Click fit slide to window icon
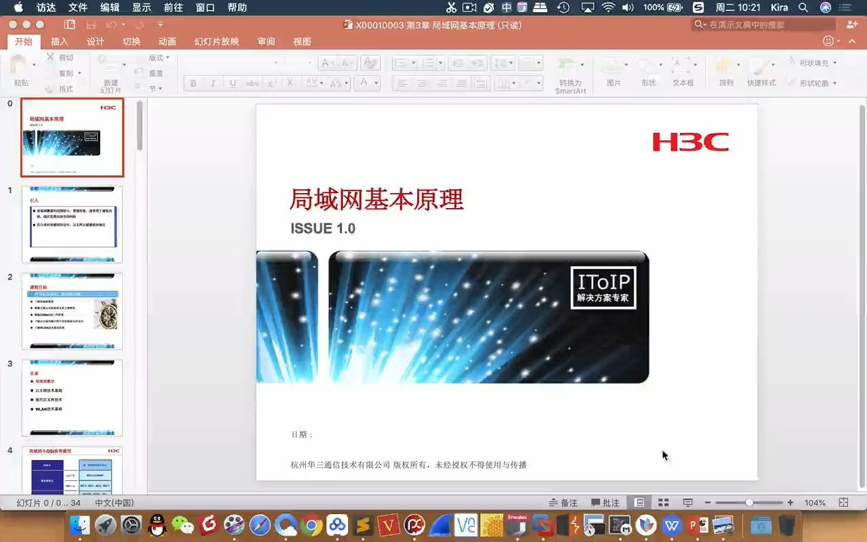 (843, 503)
